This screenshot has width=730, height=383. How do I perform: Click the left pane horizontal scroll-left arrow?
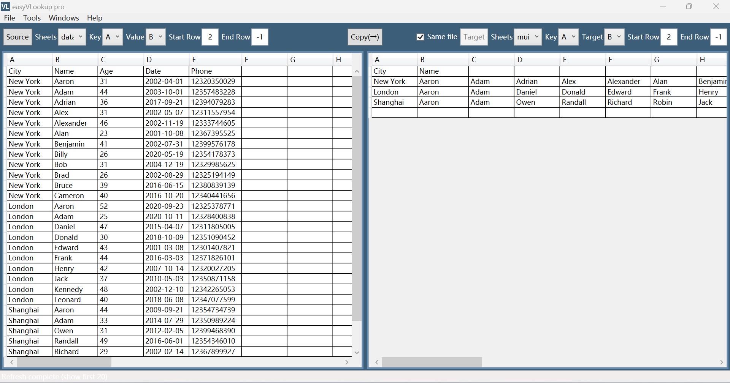12,363
